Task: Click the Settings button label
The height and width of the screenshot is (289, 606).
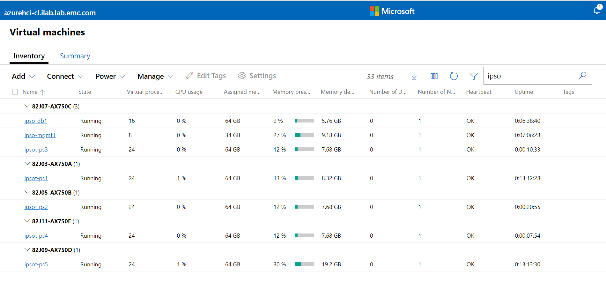Action: [x=262, y=76]
